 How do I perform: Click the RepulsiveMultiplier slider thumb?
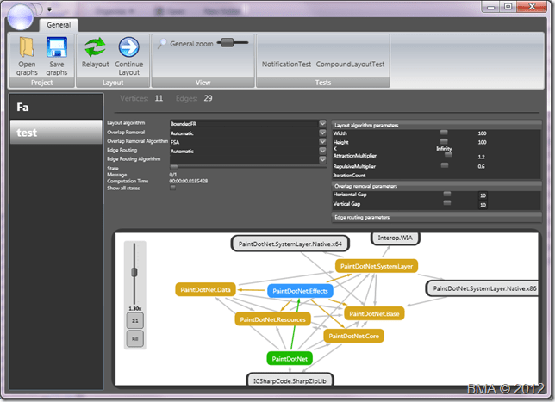pos(445,165)
